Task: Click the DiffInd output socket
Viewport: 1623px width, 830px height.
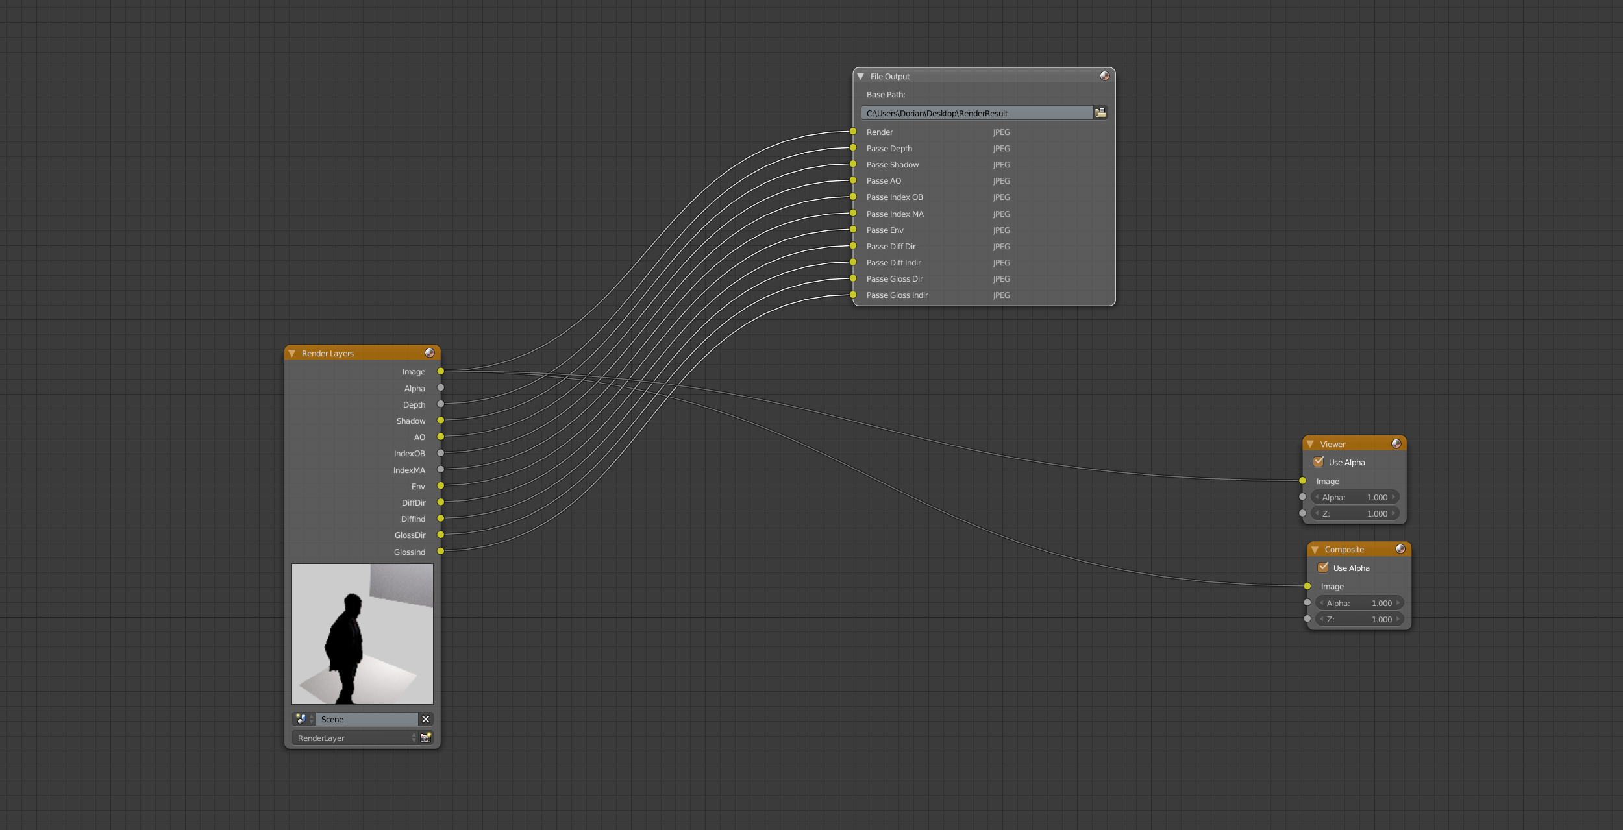Action: click(440, 519)
